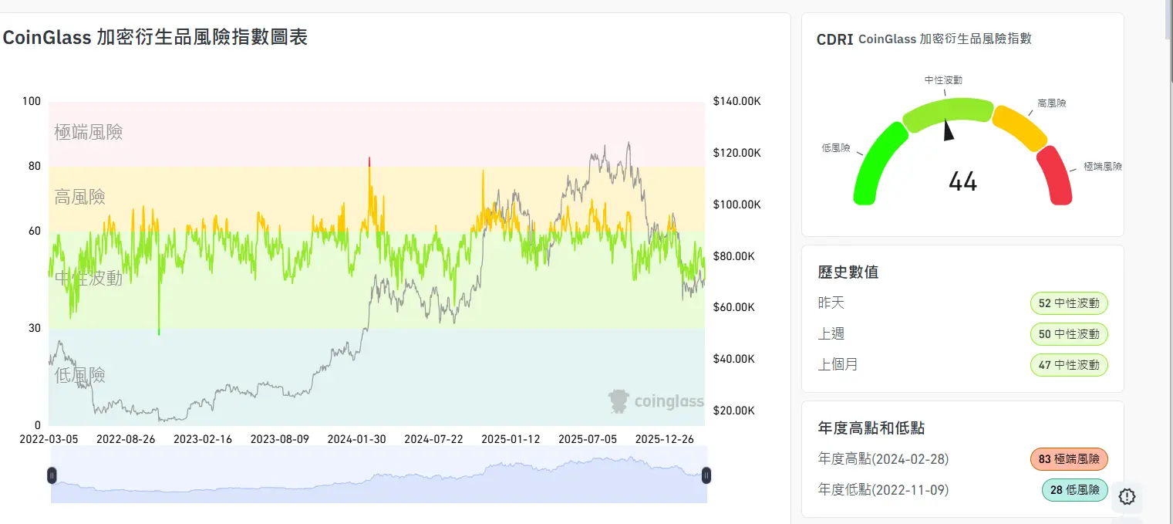Click the $140.00K price axis label

(x=737, y=101)
